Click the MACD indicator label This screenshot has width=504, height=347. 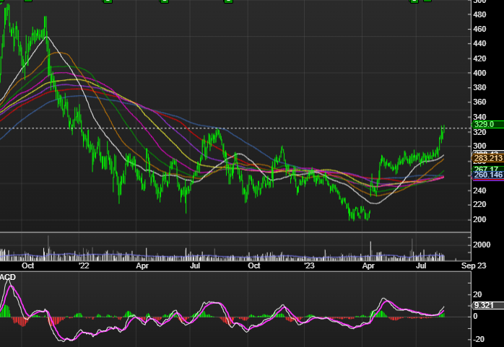tap(8, 277)
